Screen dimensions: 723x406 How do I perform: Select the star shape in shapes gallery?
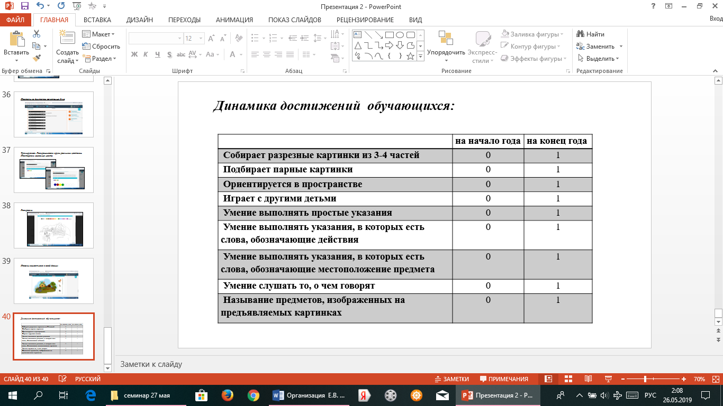410,56
